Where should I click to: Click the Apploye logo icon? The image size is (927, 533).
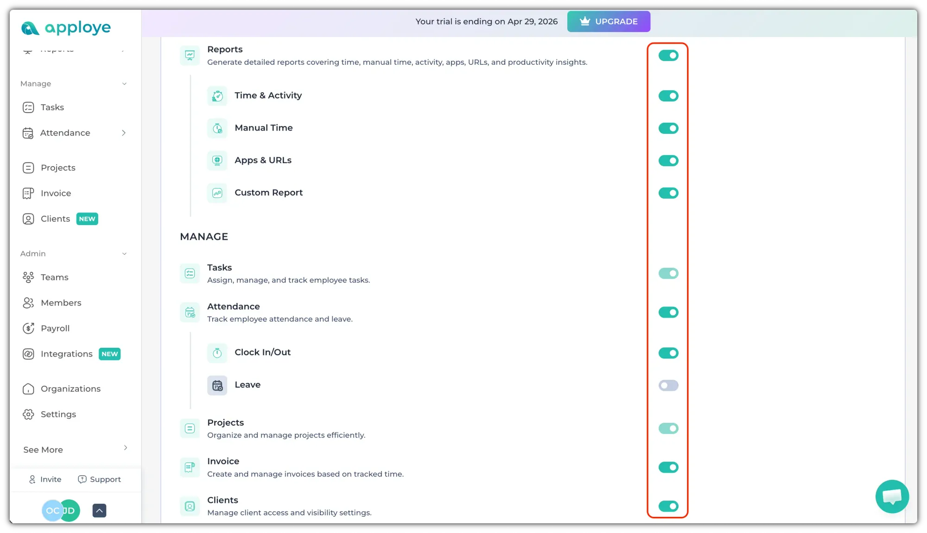30,28
